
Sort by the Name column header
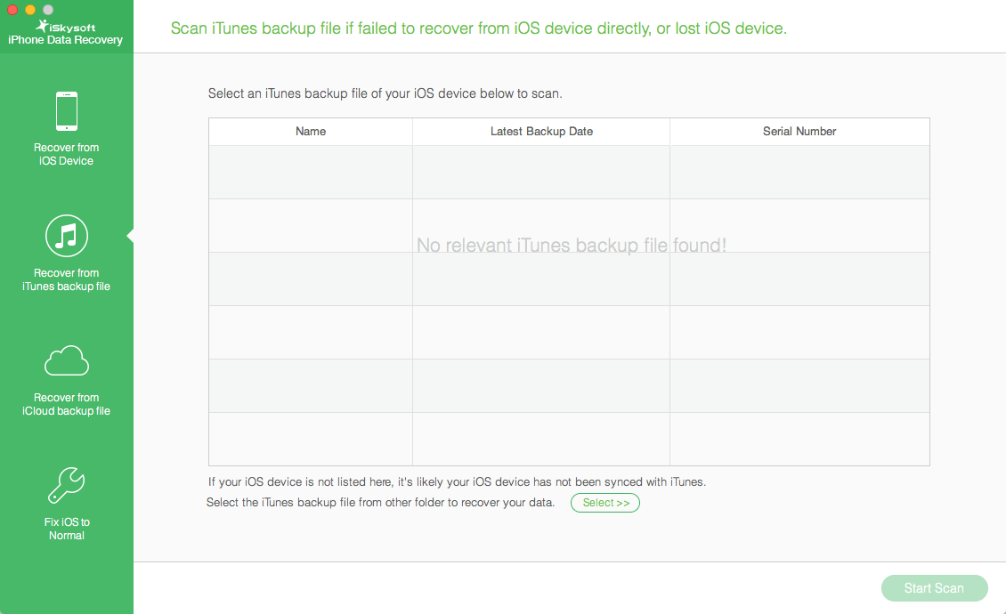311,131
